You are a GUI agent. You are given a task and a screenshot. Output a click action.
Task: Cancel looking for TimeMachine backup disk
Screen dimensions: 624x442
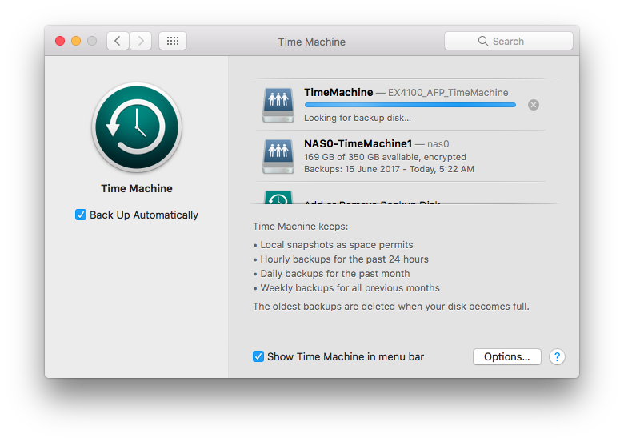tap(534, 105)
